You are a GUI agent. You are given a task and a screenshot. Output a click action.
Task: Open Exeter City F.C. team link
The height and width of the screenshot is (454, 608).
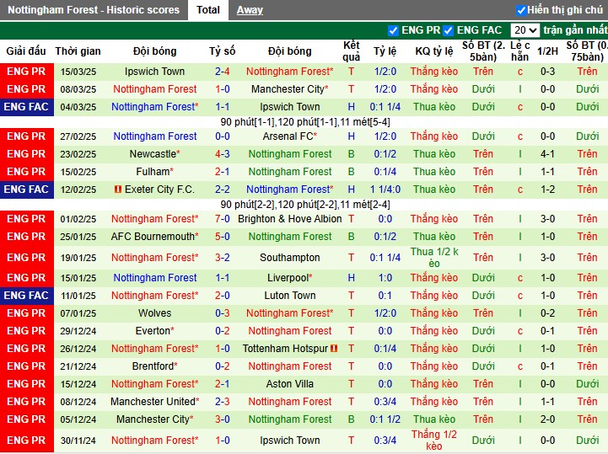(x=159, y=190)
